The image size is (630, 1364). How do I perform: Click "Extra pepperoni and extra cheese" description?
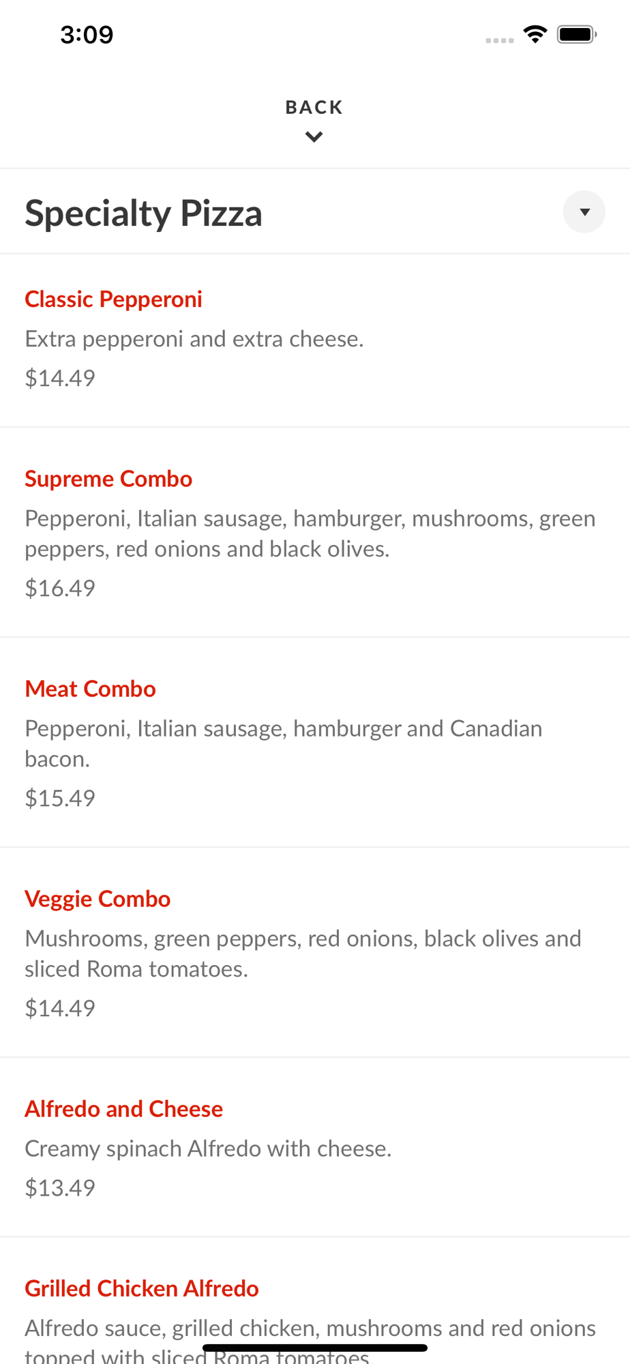pos(194,339)
